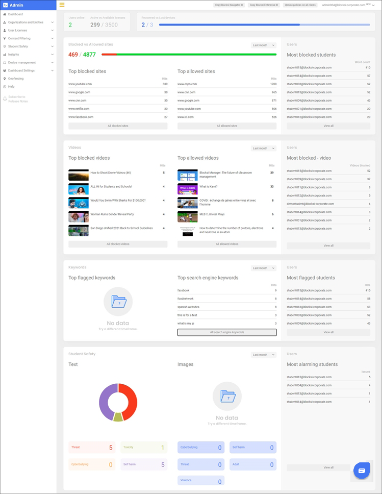Click the no-data folder icon under Images
This screenshot has width=382, height=494.
point(227,396)
